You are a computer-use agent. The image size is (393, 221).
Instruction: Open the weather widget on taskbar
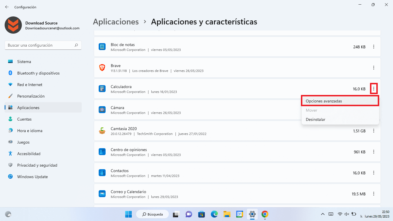pyautogui.click(x=8, y=214)
